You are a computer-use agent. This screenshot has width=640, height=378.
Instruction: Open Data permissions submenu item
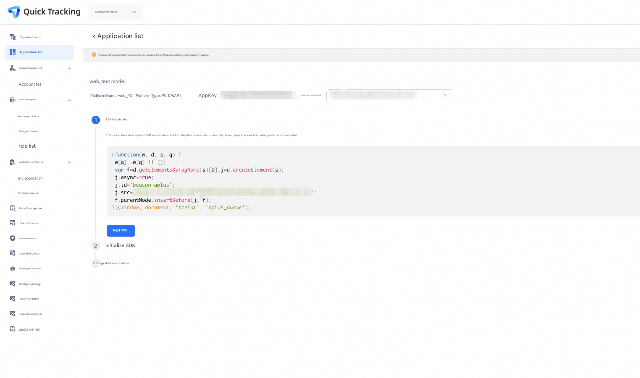tap(29, 131)
